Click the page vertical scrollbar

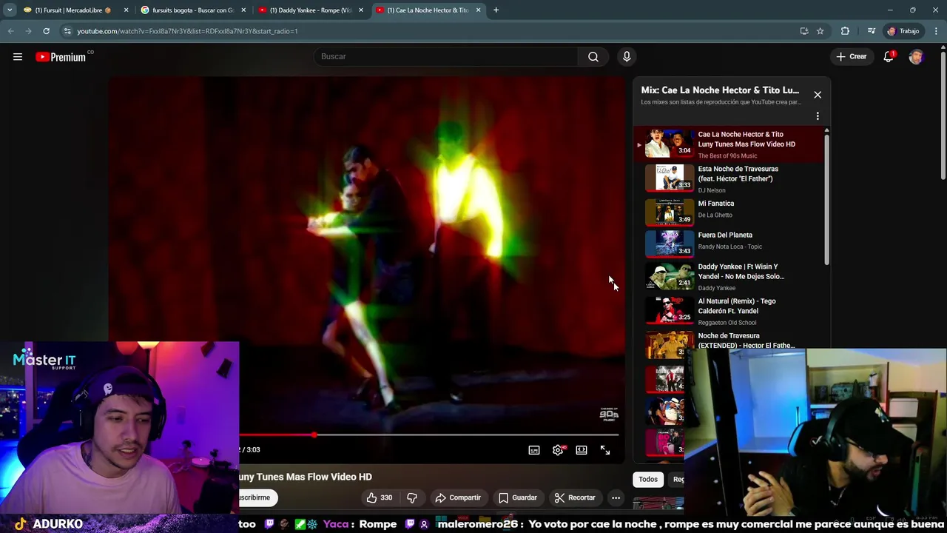943,115
